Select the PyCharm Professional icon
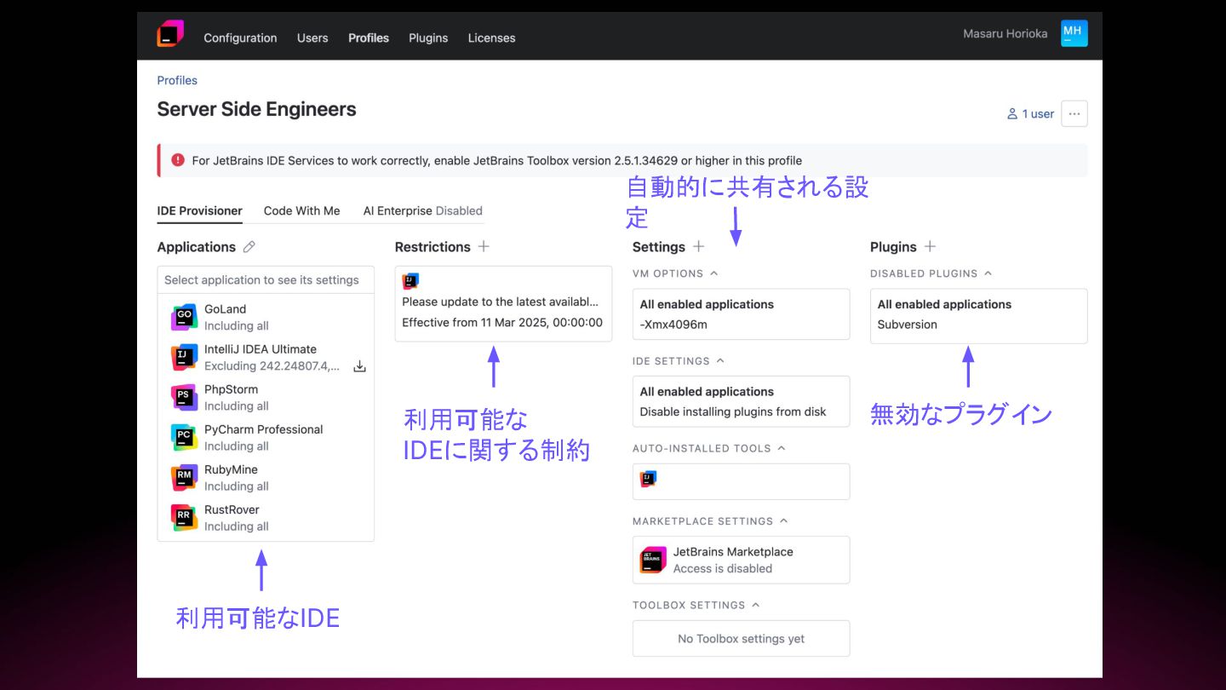 pyautogui.click(x=184, y=437)
